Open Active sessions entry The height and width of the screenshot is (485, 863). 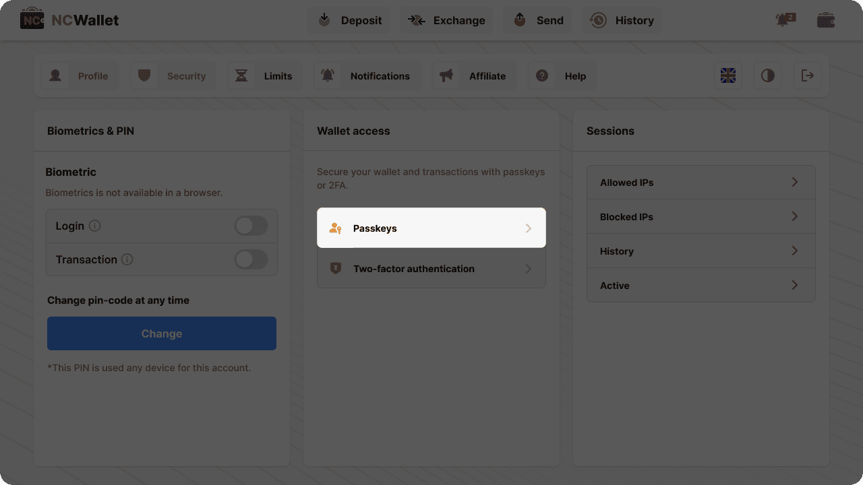coord(701,286)
